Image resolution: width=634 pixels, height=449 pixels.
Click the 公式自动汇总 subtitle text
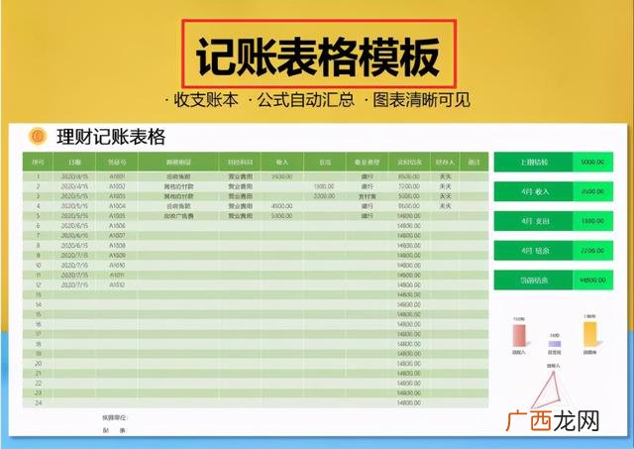[306, 100]
